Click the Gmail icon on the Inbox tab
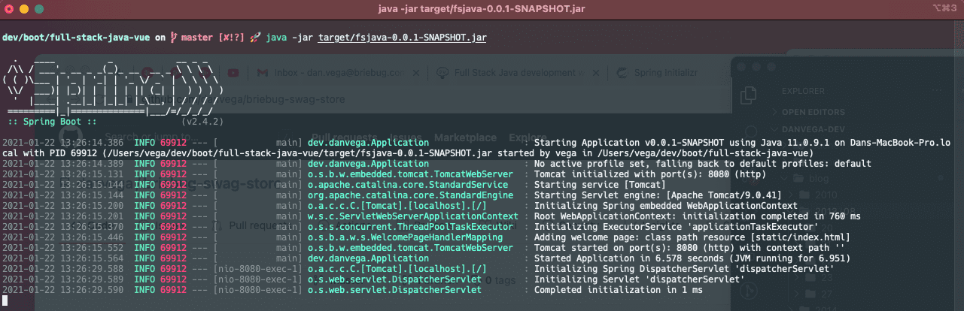The height and width of the screenshot is (311, 964). coord(262,73)
